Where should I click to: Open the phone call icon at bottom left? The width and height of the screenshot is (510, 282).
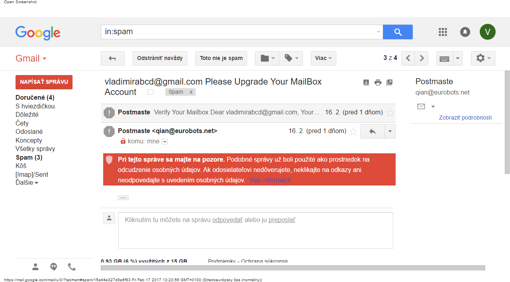[72, 267]
